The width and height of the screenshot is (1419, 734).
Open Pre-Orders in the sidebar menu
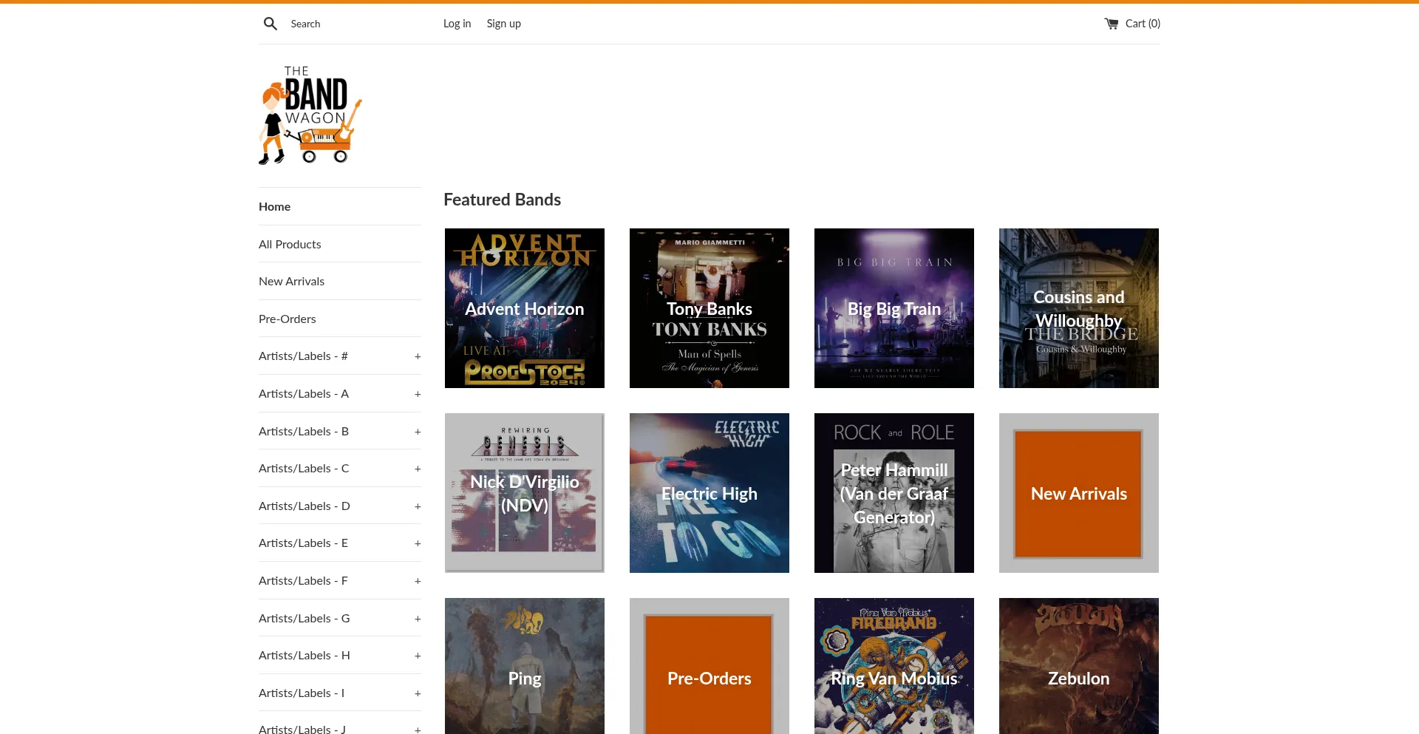[x=287, y=319]
